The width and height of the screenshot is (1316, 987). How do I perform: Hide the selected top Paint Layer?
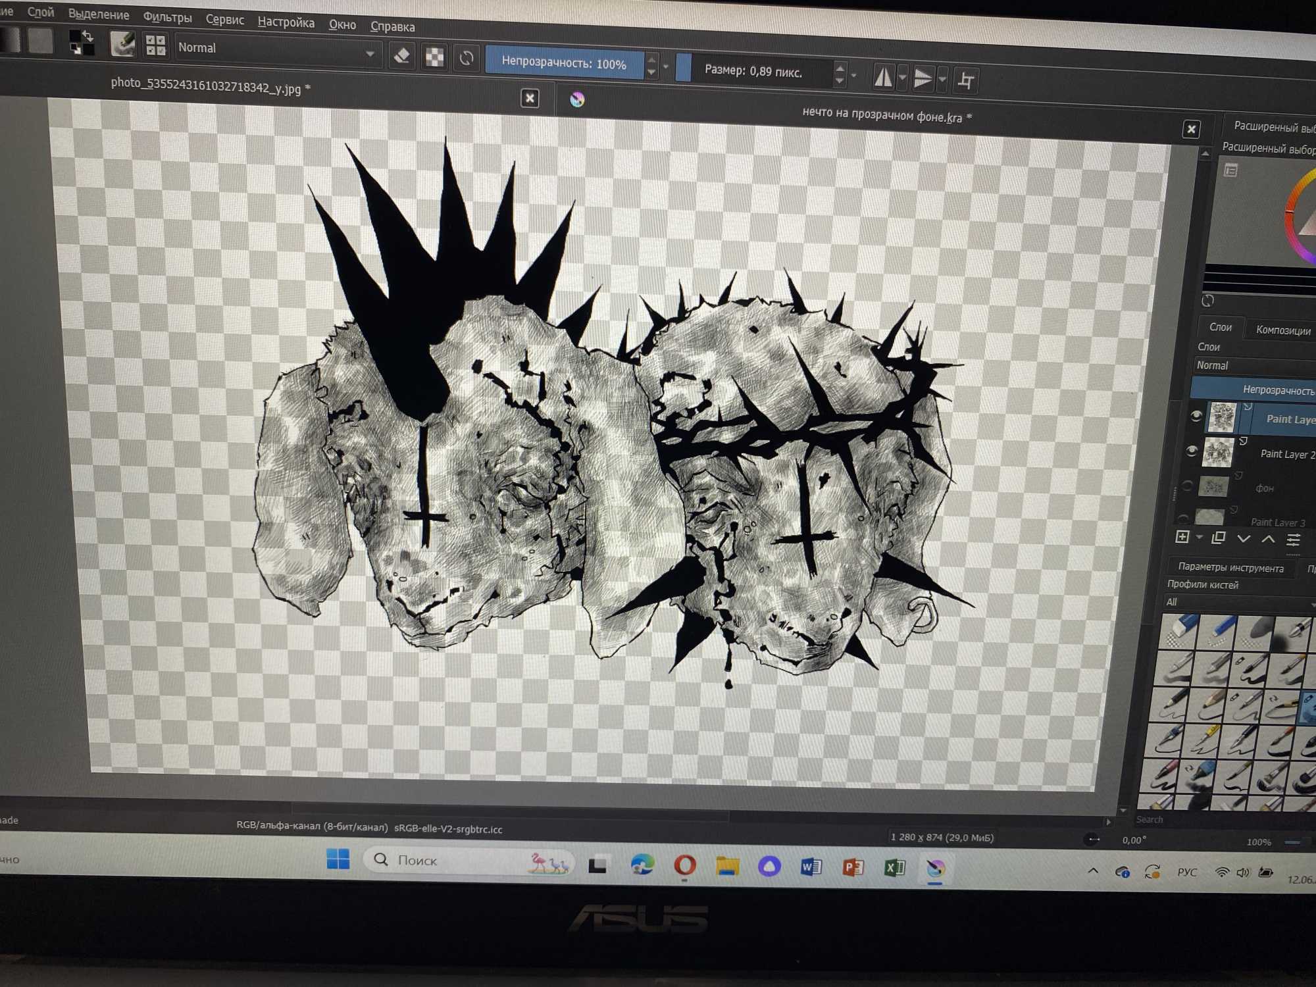tap(1196, 415)
